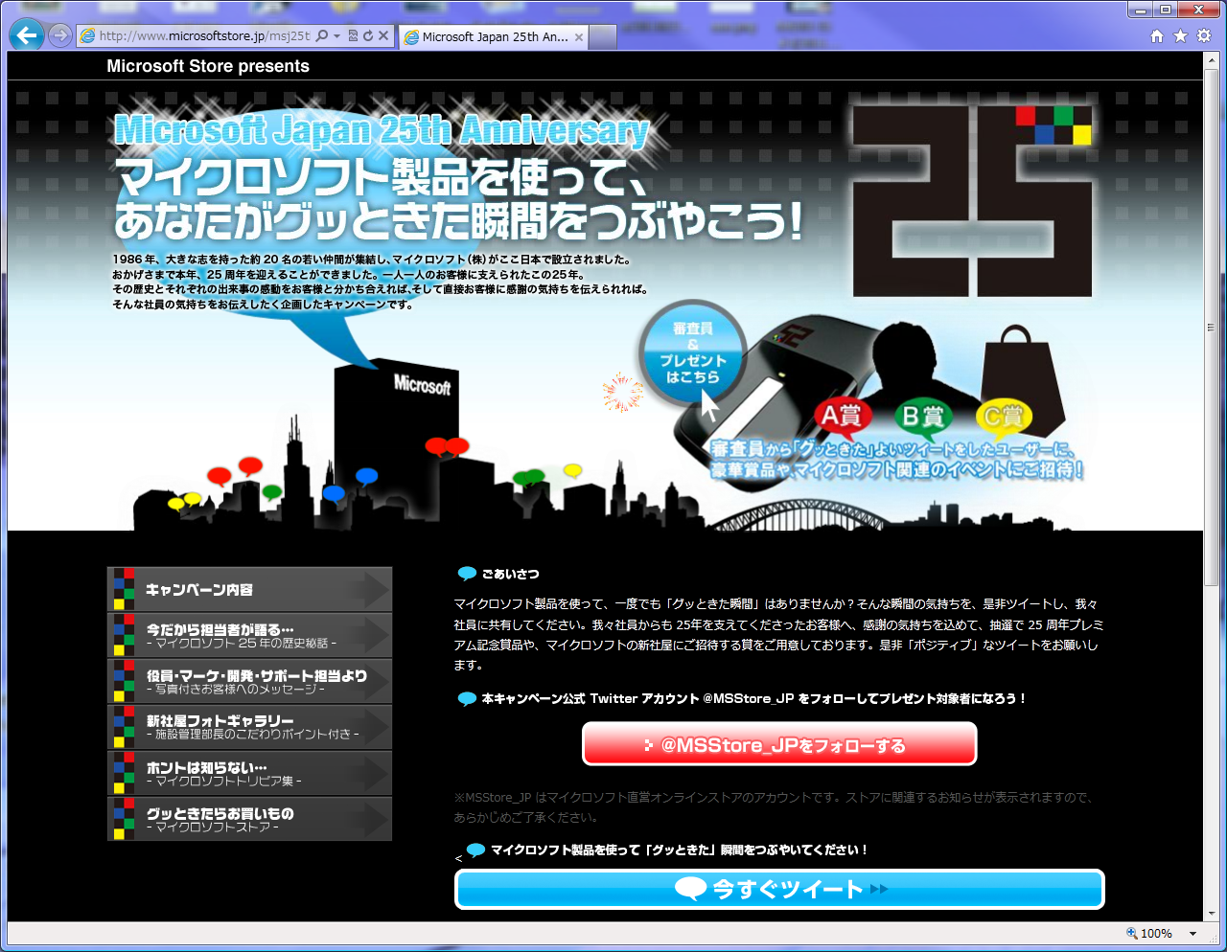1227x952 pixels.
Task: Click the speech bubble icon on tweet button
Action: pyautogui.click(x=691, y=889)
